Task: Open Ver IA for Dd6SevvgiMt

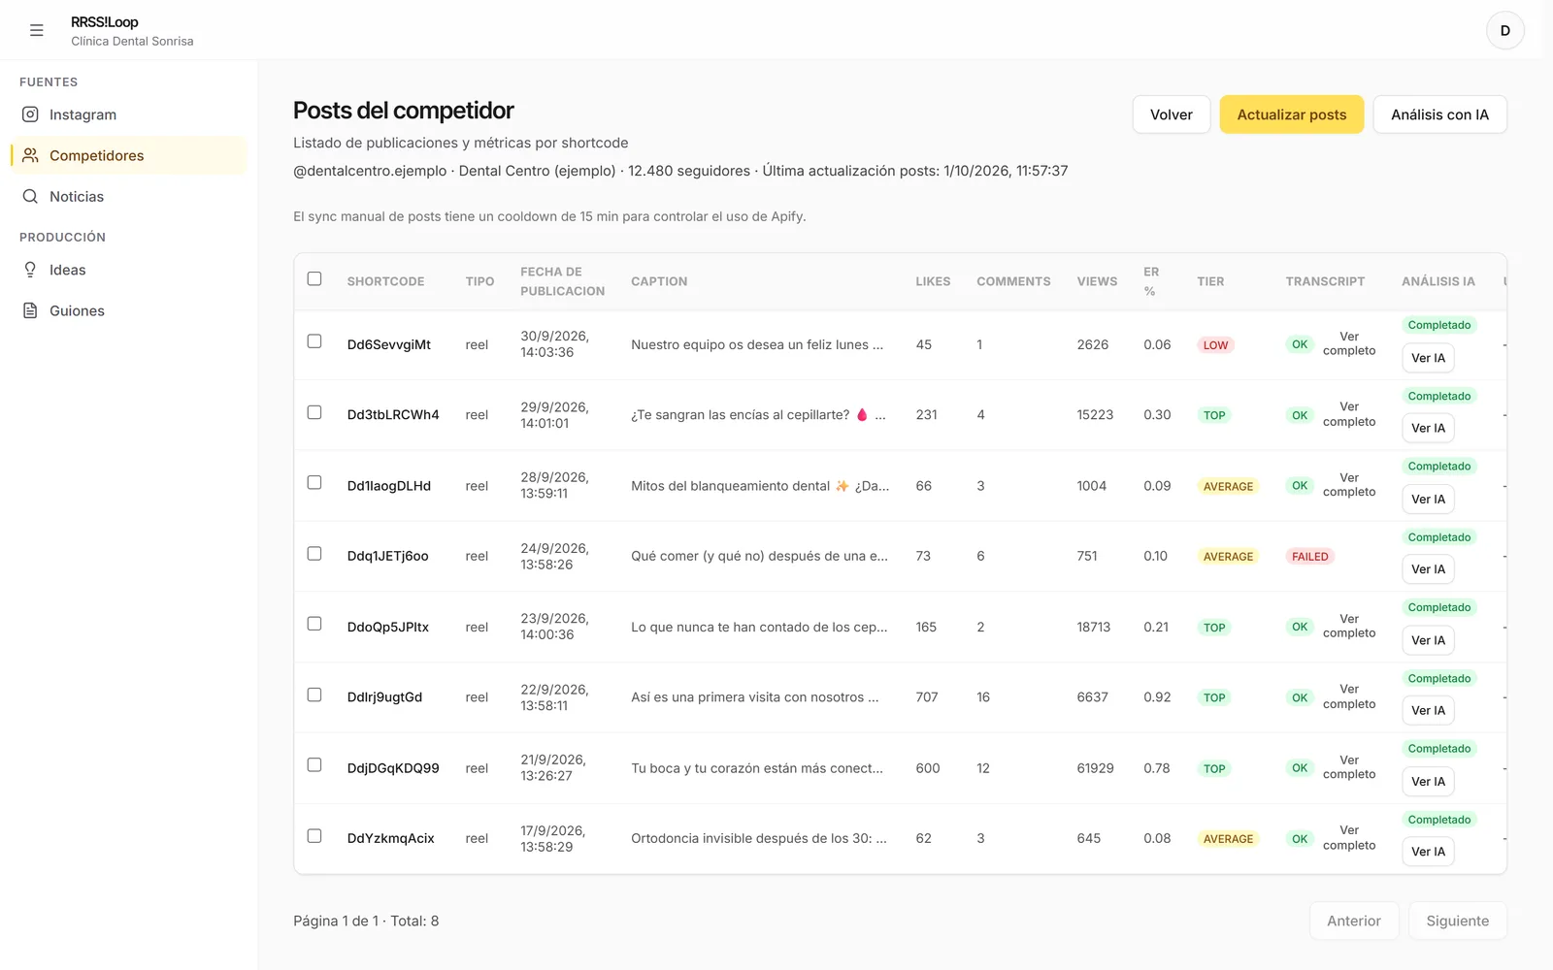Action: (x=1428, y=358)
